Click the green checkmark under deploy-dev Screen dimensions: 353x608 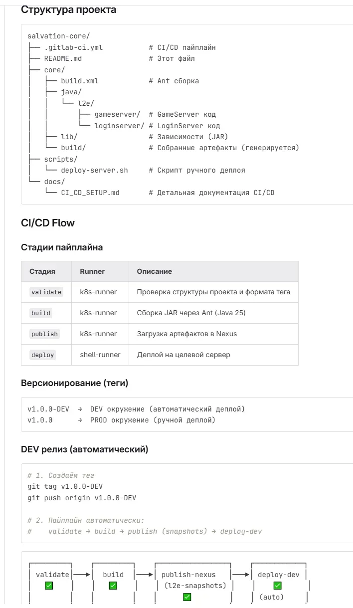(278, 586)
